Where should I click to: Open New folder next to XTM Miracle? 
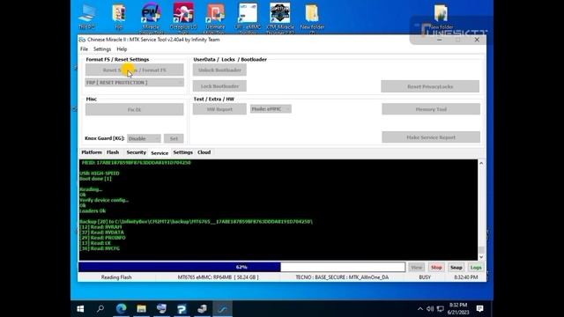click(312, 18)
